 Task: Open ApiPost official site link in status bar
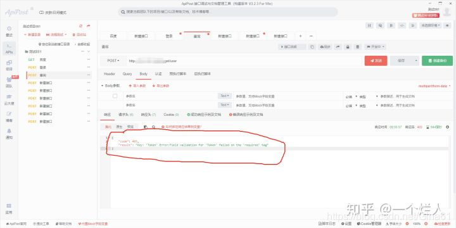pos(16,224)
